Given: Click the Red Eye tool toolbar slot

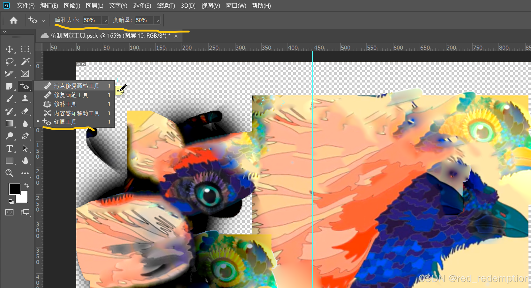Looking at the screenshot, I should [x=25, y=86].
